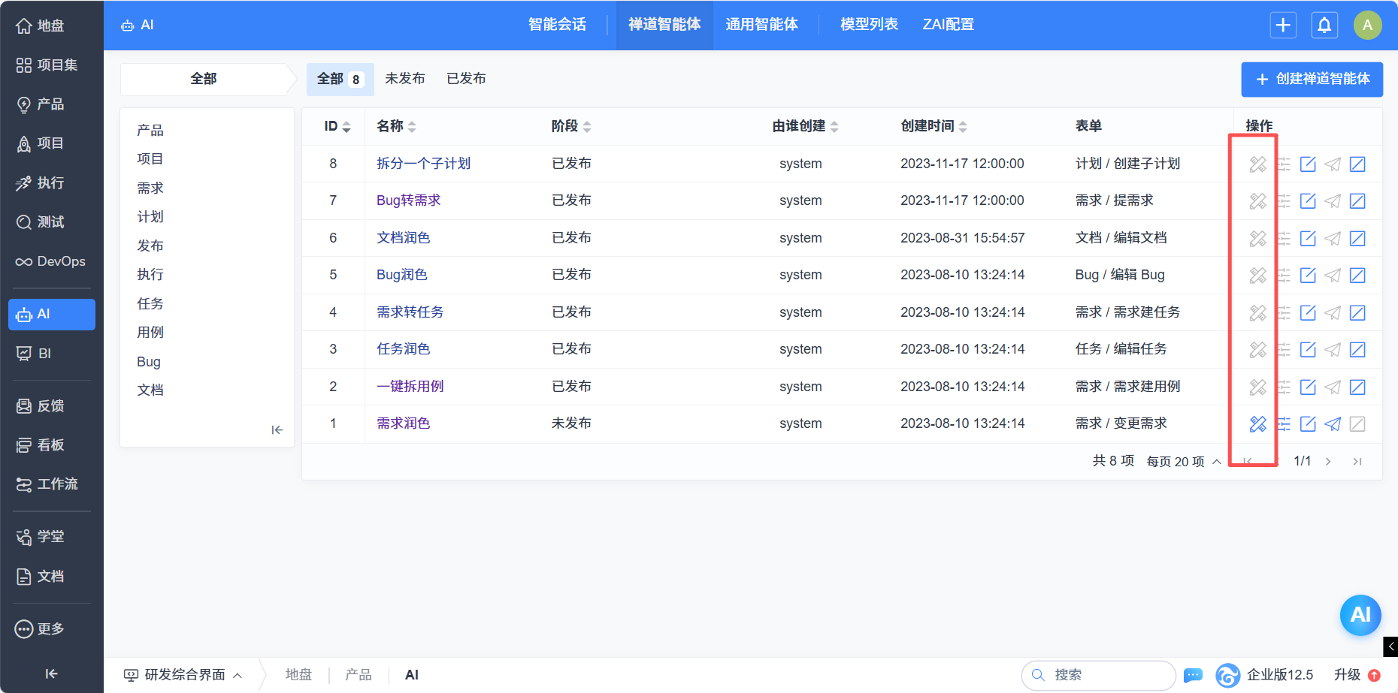This screenshot has width=1398, height=693.
Task: Click the plus quick-create icon in header
Action: [x=1283, y=25]
